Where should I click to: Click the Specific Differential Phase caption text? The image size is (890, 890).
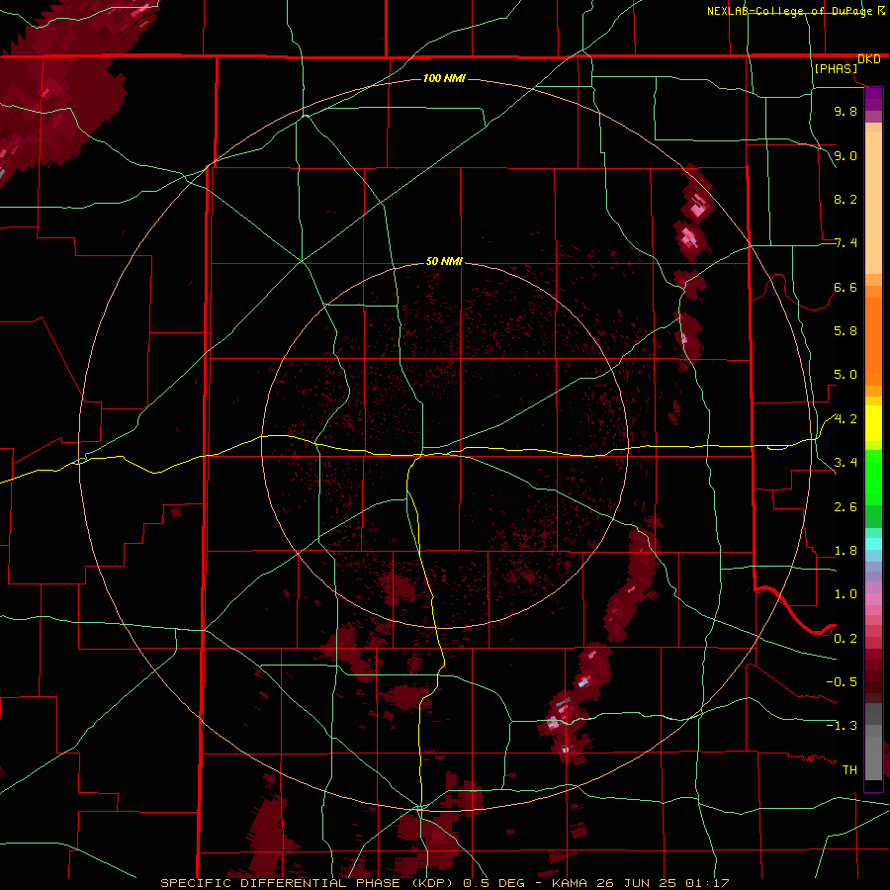tap(444, 883)
